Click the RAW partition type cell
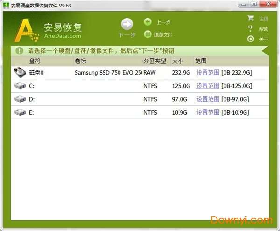The width and height of the screenshot is (280, 231). (x=149, y=73)
